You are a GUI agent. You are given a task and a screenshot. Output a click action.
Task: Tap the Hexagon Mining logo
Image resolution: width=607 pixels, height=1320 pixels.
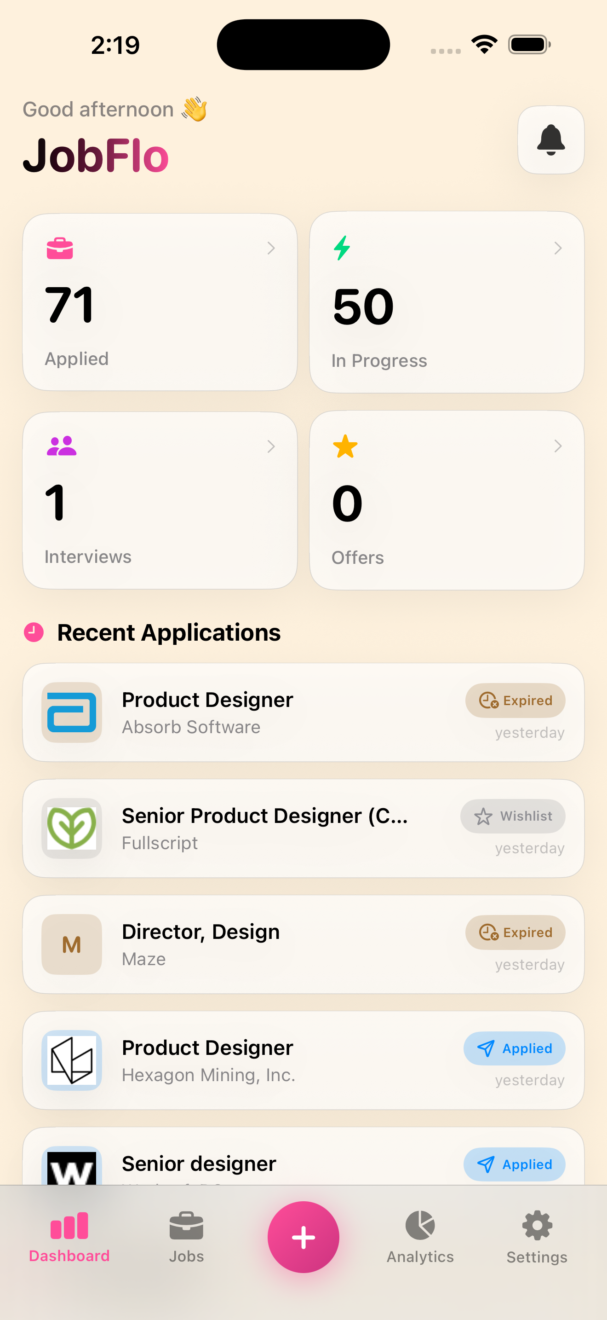point(72,1060)
